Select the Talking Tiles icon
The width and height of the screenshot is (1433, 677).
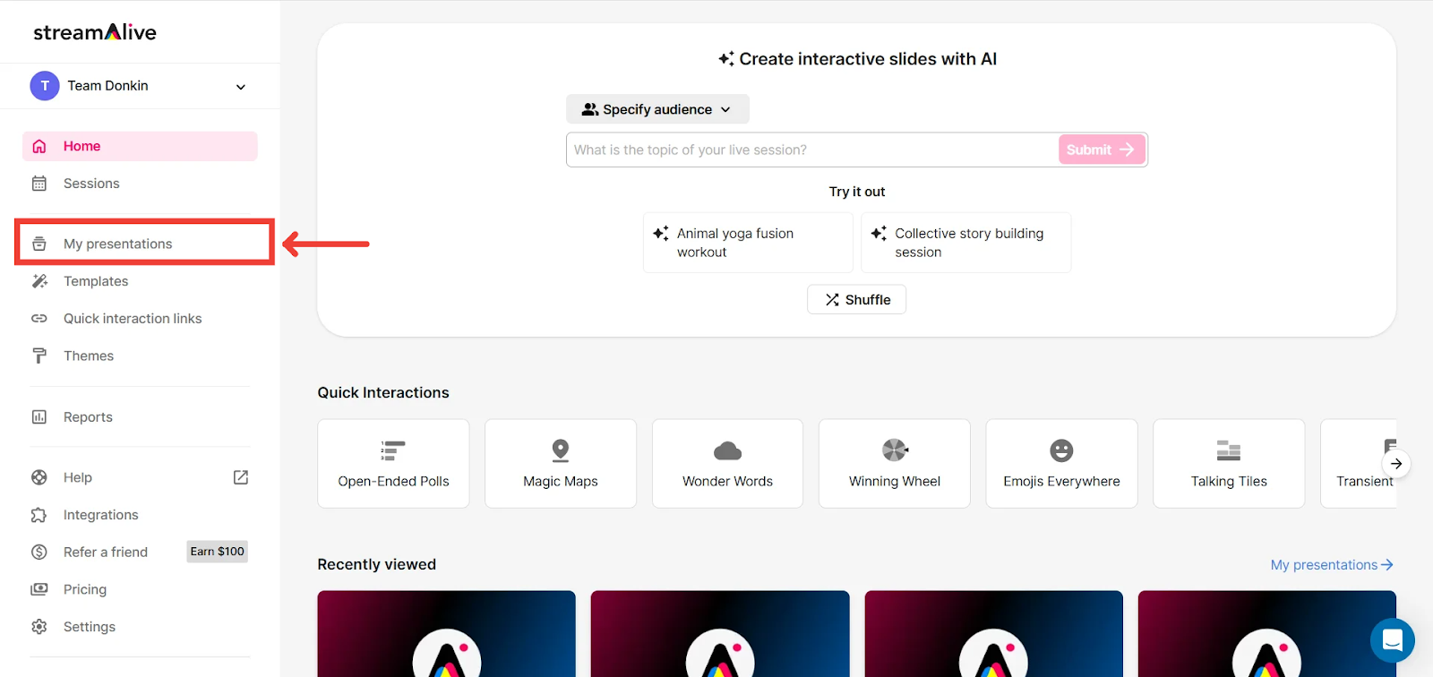coord(1229,450)
